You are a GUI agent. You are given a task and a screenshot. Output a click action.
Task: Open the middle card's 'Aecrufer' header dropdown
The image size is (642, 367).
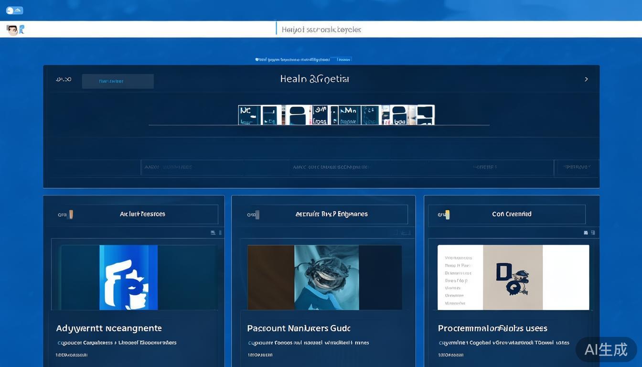click(332, 215)
